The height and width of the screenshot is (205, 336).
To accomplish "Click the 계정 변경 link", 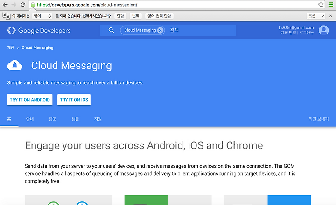I will 288,33.
